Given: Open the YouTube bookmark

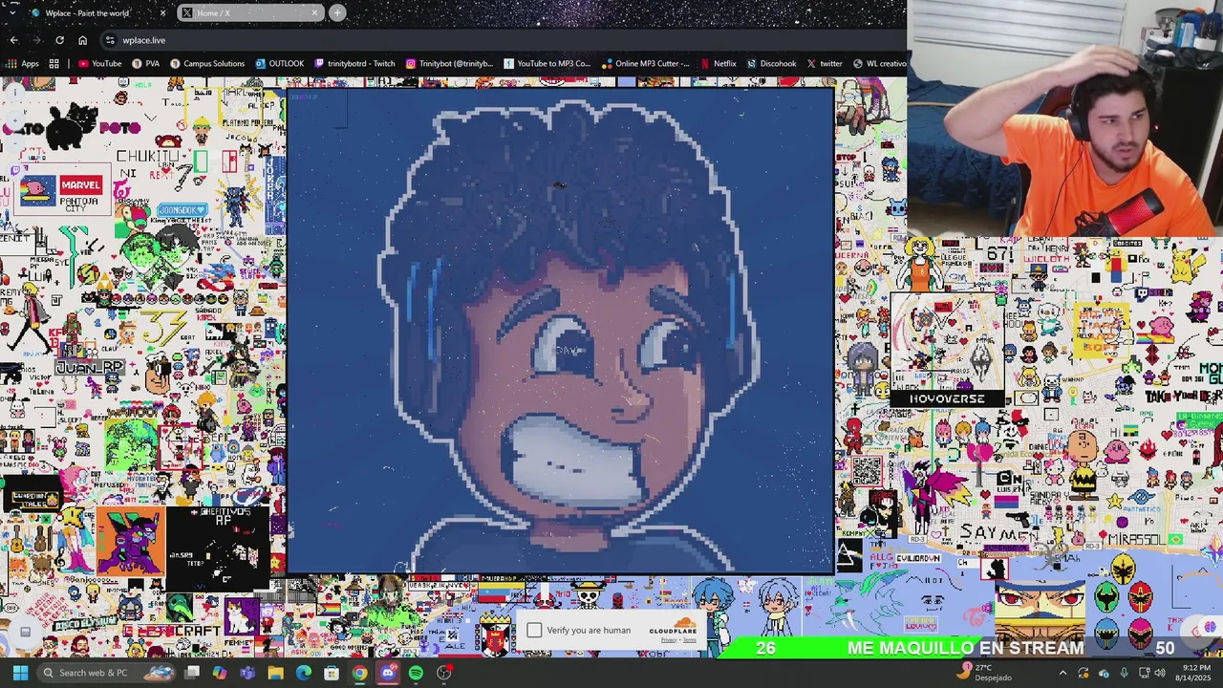Looking at the screenshot, I should click(x=100, y=64).
